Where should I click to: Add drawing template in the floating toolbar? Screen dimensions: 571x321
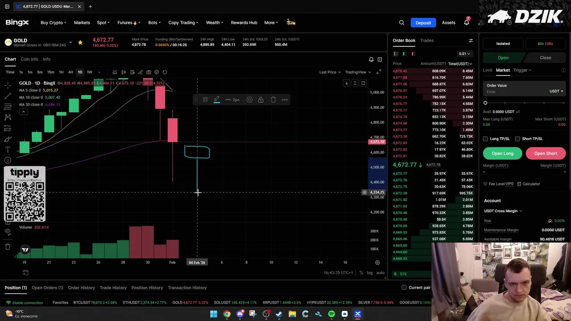click(205, 100)
